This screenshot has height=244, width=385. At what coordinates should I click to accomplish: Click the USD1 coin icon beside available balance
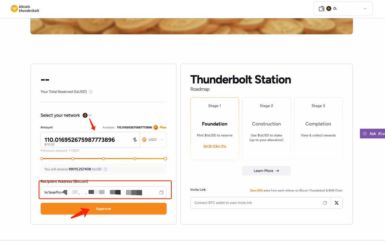pyautogui.click(x=156, y=127)
